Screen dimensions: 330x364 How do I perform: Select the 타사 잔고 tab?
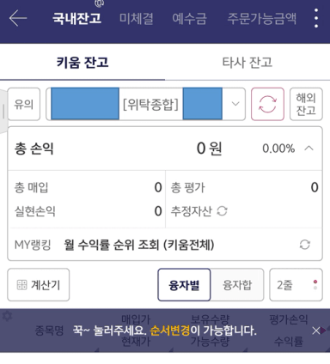point(247,63)
